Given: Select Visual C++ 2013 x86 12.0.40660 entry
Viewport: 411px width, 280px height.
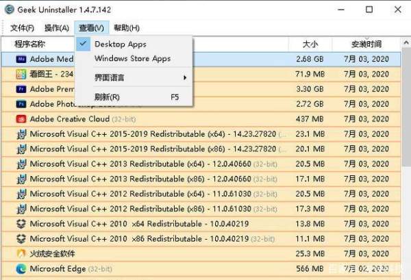Looking at the screenshot, I should click(x=140, y=179).
